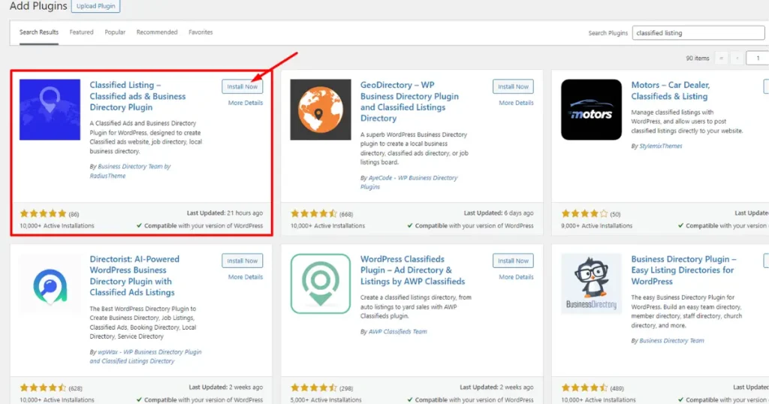Click the (86) rating count

tap(74, 214)
